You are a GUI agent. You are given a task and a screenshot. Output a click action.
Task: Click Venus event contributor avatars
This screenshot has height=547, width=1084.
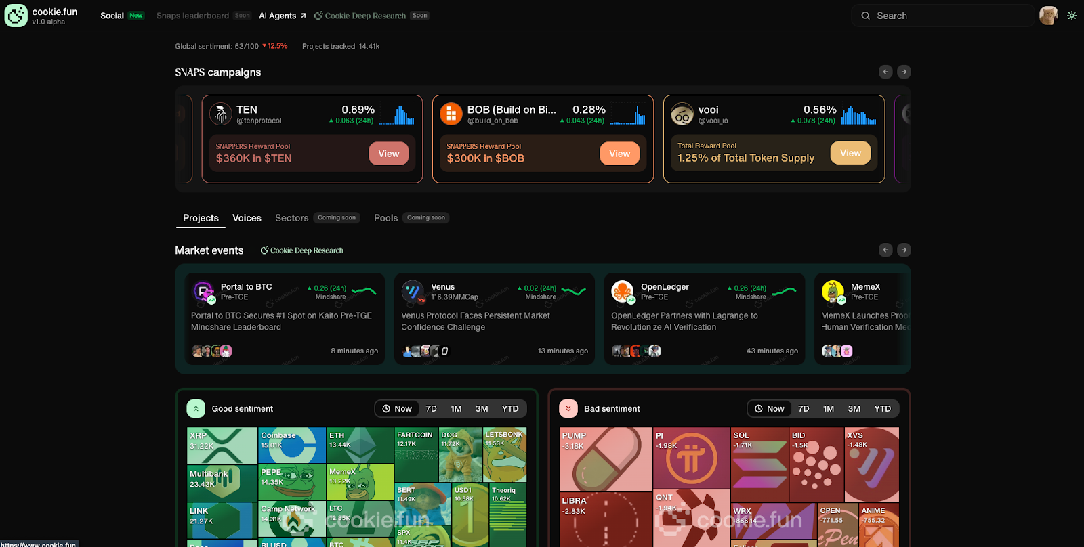[x=425, y=351]
